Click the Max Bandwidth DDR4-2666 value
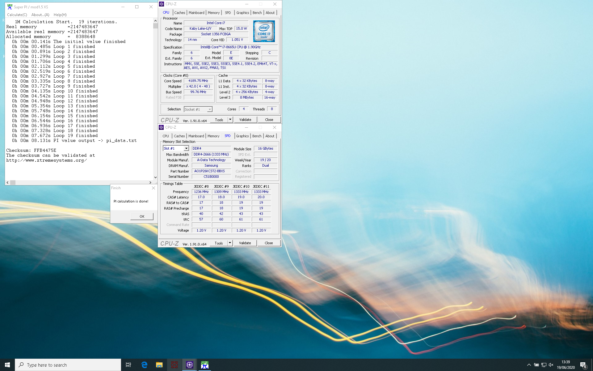This screenshot has height=371, width=593. (x=211, y=154)
